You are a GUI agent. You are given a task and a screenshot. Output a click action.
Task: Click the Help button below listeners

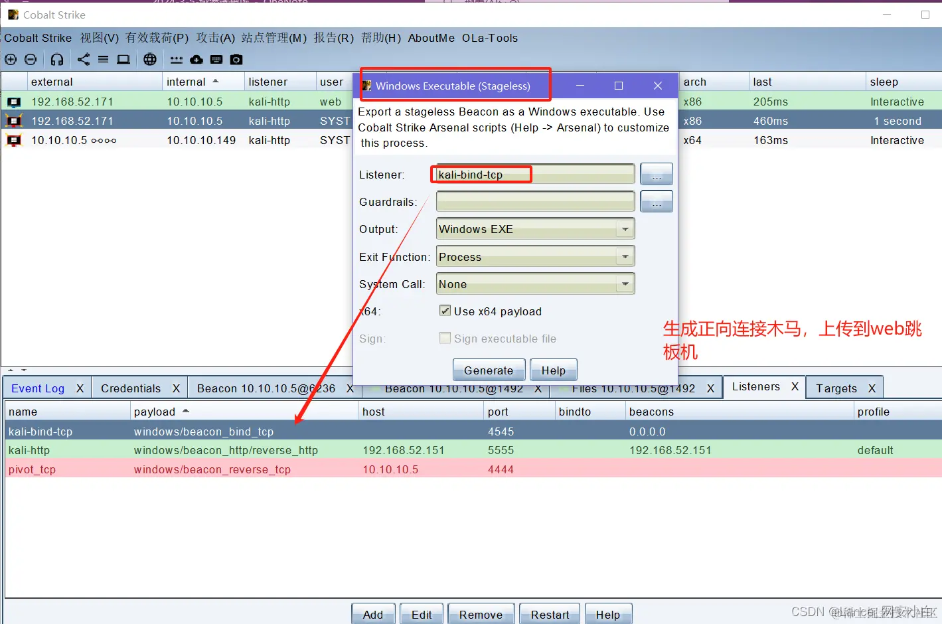coord(608,615)
